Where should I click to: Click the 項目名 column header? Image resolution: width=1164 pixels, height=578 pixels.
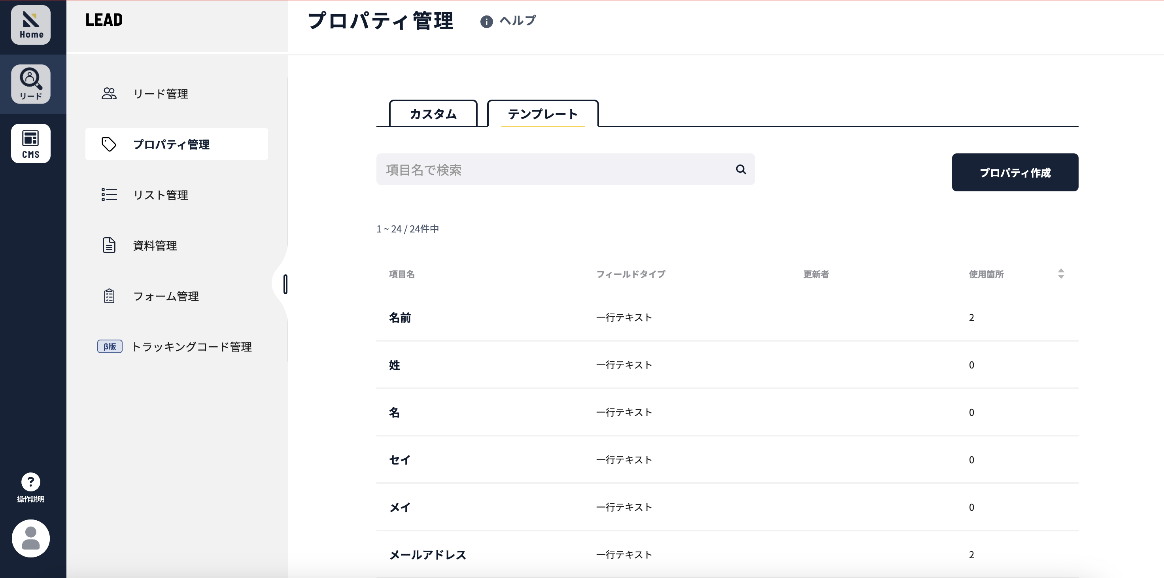click(x=402, y=274)
